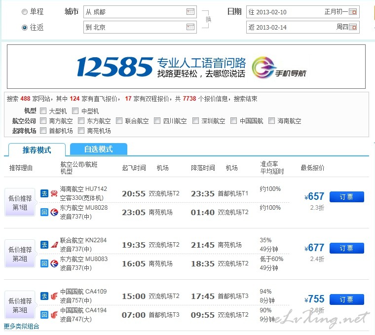Click the 准点率 平均延时 column header

click(x=272, y=168)
